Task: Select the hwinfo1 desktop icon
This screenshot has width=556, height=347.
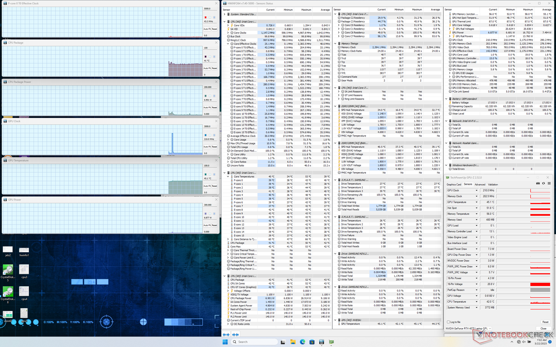Action: 24,251
